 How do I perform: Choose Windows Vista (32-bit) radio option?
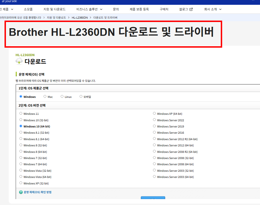click(21, 170)
